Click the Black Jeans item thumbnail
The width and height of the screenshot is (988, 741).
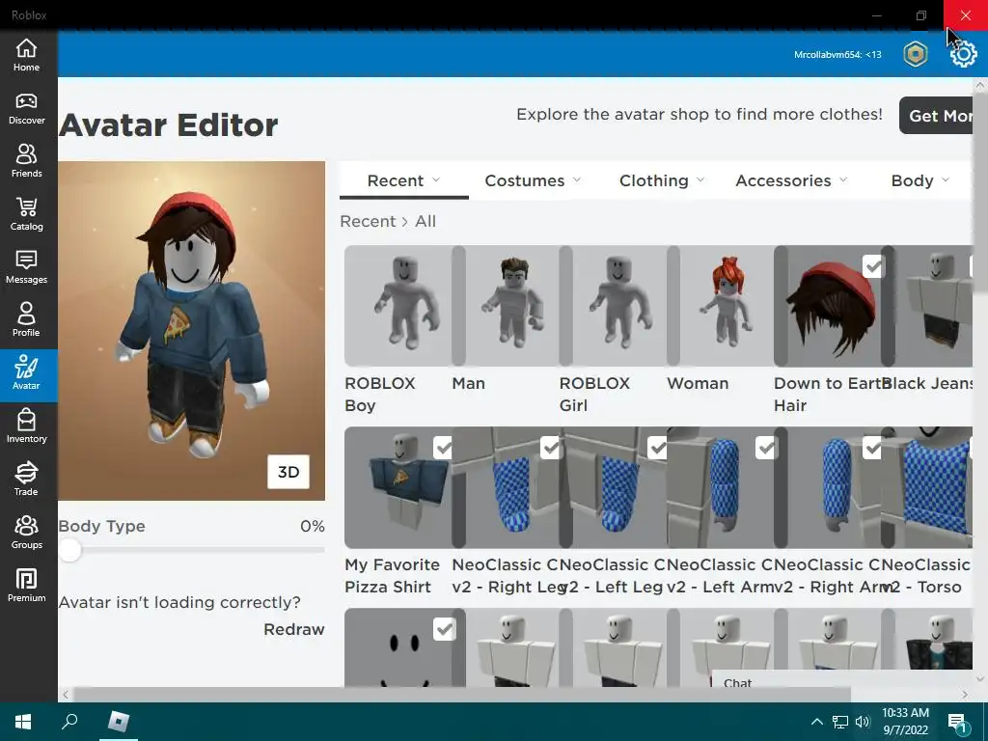(927, 306)
